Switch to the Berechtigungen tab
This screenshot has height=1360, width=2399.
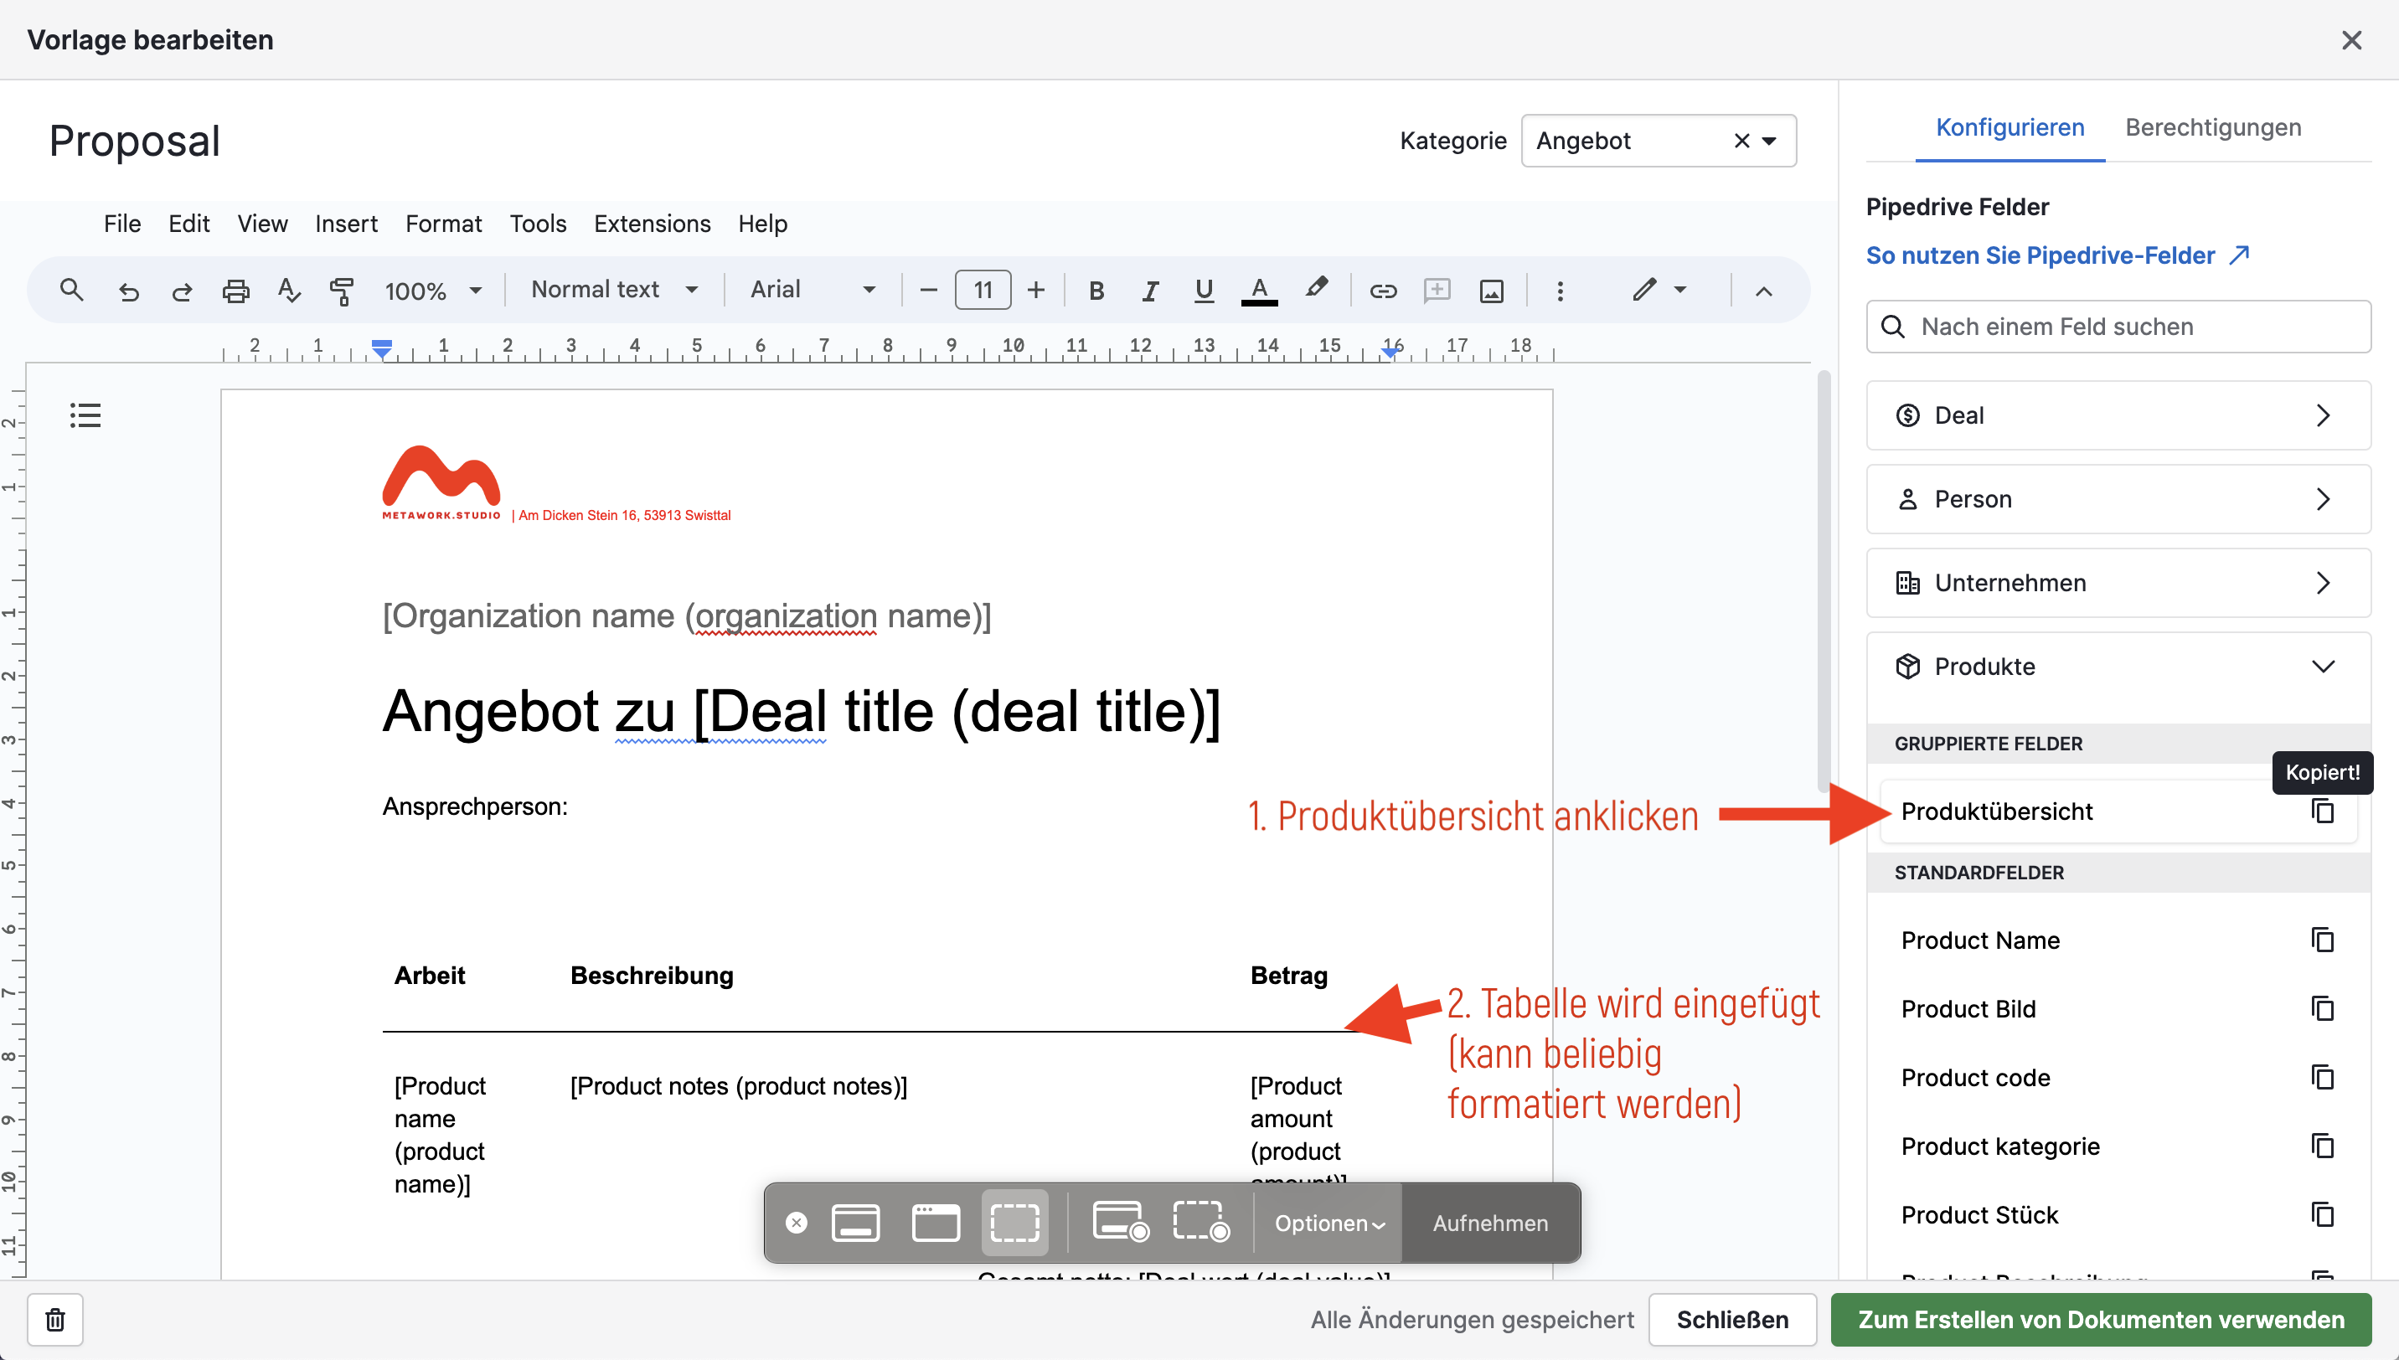pyautogui.click(x=2212, y=127)
